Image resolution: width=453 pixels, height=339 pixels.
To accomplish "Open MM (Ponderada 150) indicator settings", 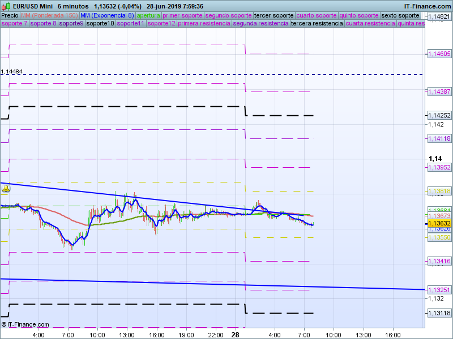I will tap(49, 15).
